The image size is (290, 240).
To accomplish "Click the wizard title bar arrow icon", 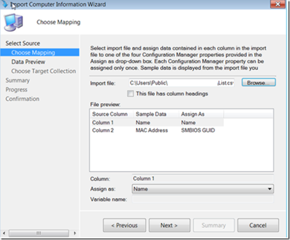I will tap(5, 4).
